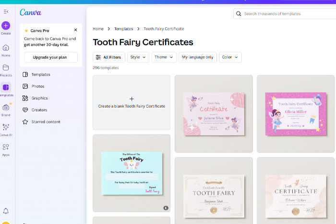Click the Canva logo
The image size is (336, 224).
(x=30, y=12)
